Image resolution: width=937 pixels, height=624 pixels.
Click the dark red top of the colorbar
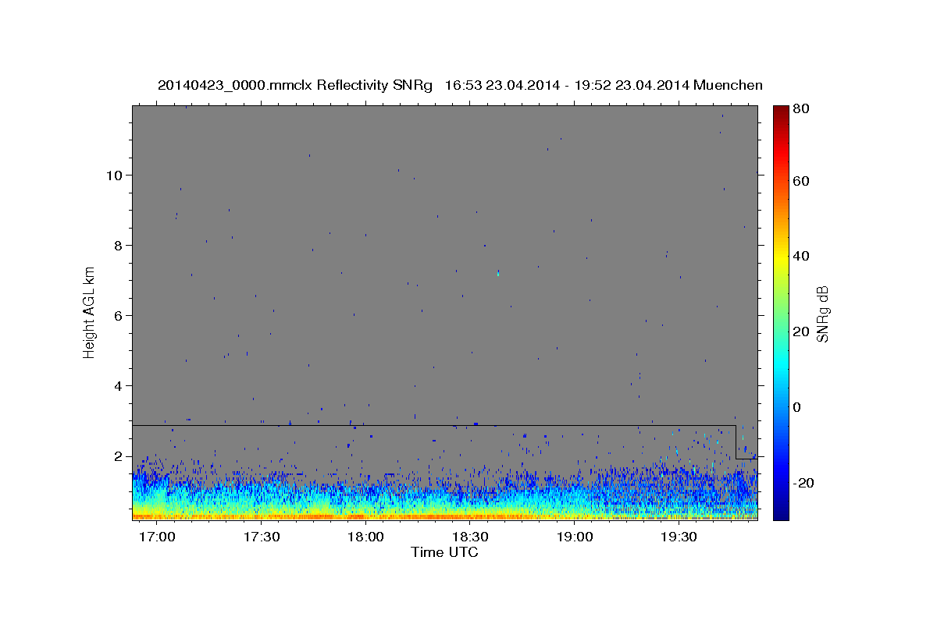[x=781, y=111]
